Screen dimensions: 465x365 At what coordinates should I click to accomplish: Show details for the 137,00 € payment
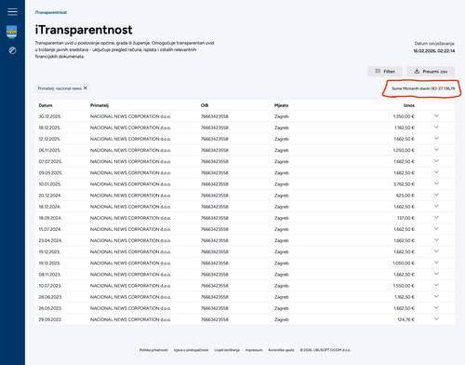(x=436, y=217)
